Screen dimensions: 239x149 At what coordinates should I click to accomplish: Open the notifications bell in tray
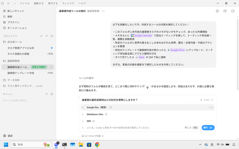(234, 145)
